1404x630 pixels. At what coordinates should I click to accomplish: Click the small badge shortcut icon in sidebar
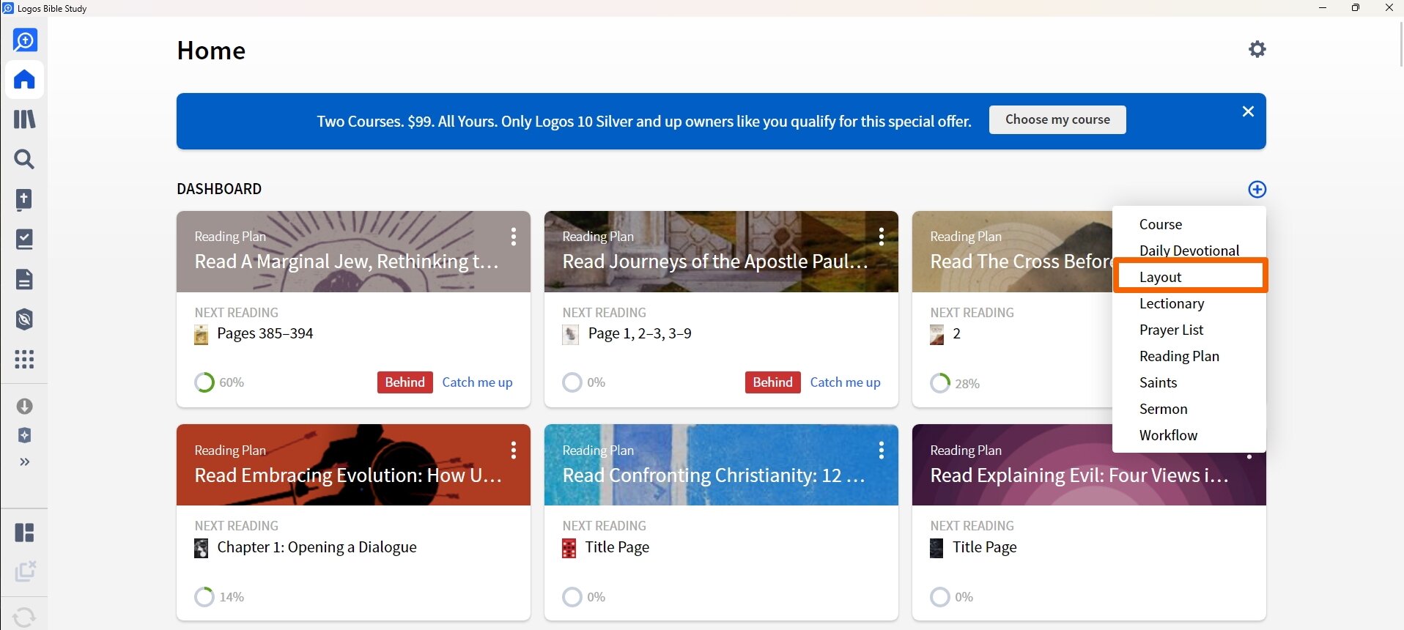[25, 435]
